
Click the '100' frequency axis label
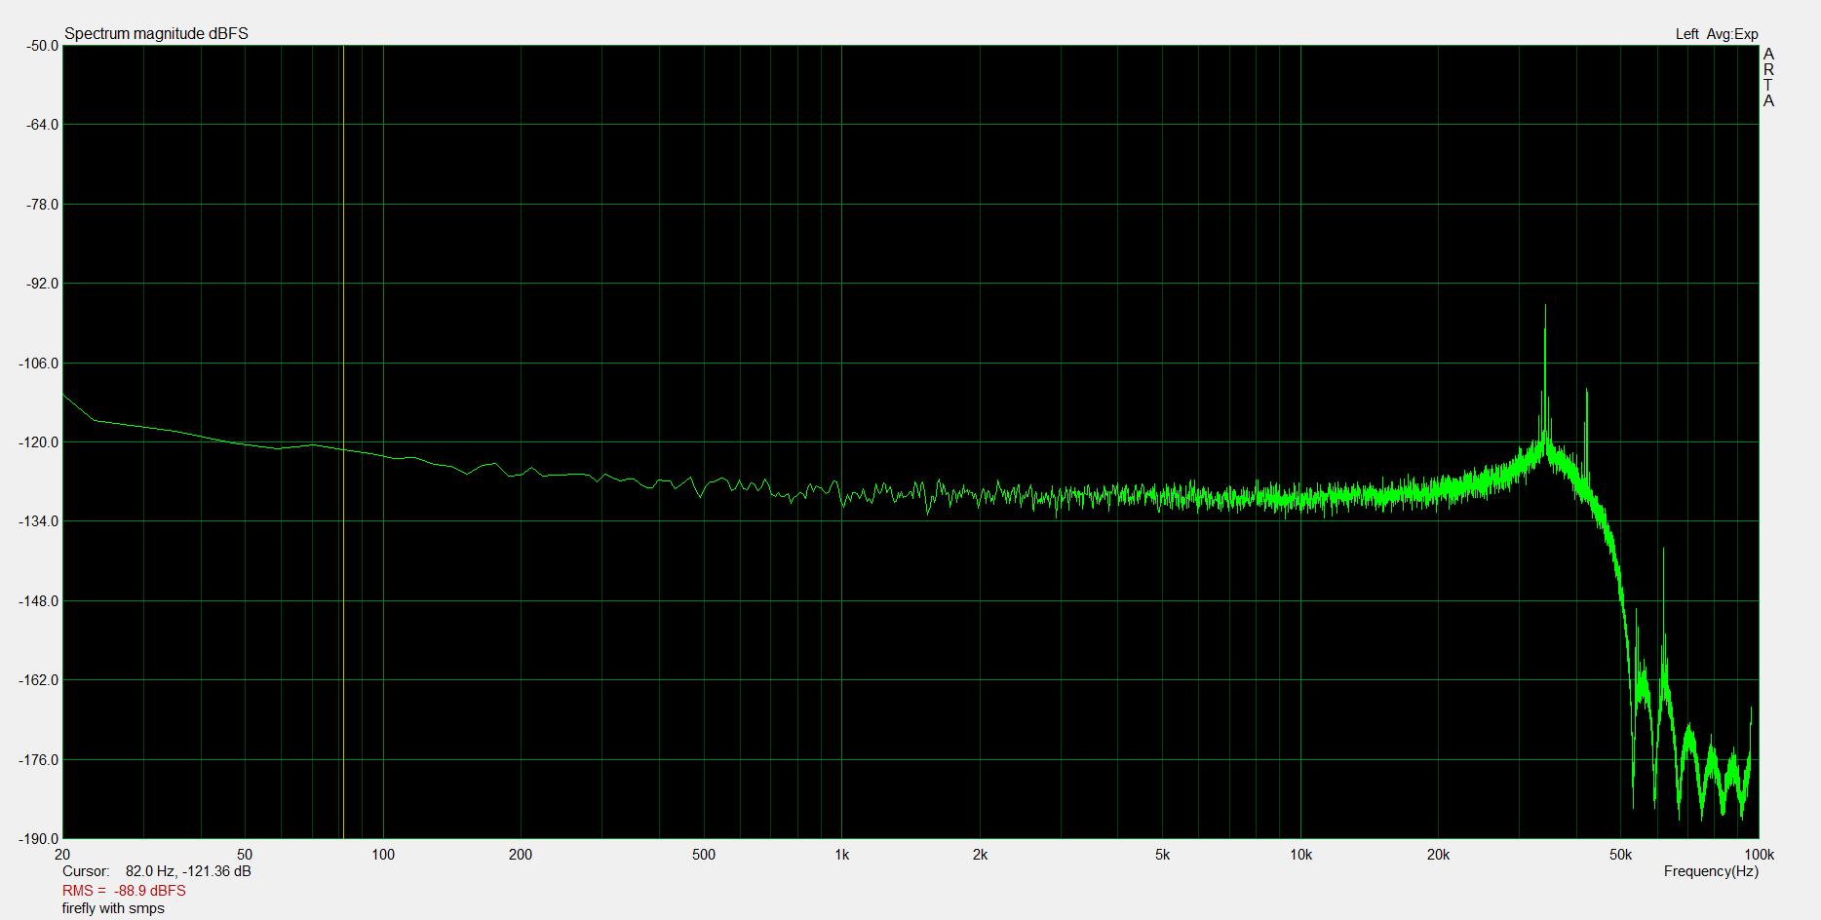click(x=383, y=855)
